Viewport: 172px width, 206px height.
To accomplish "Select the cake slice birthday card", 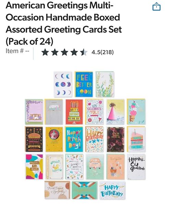I will [x=136, y=139].
